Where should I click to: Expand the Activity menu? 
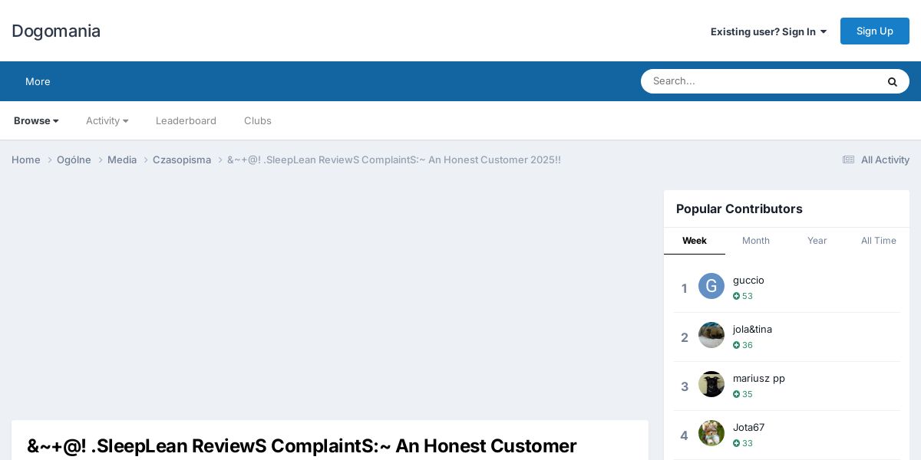(107, 120)
